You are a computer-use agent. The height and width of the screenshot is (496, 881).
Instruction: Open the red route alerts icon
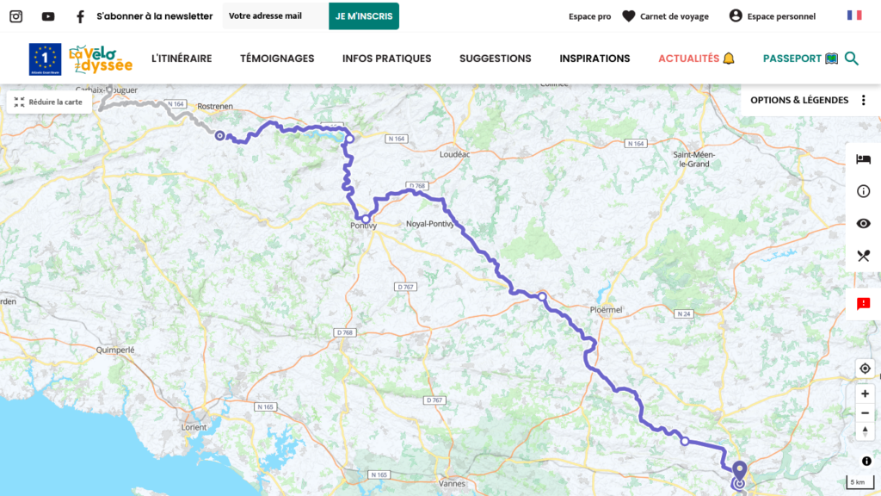click(x=864, y=304)
